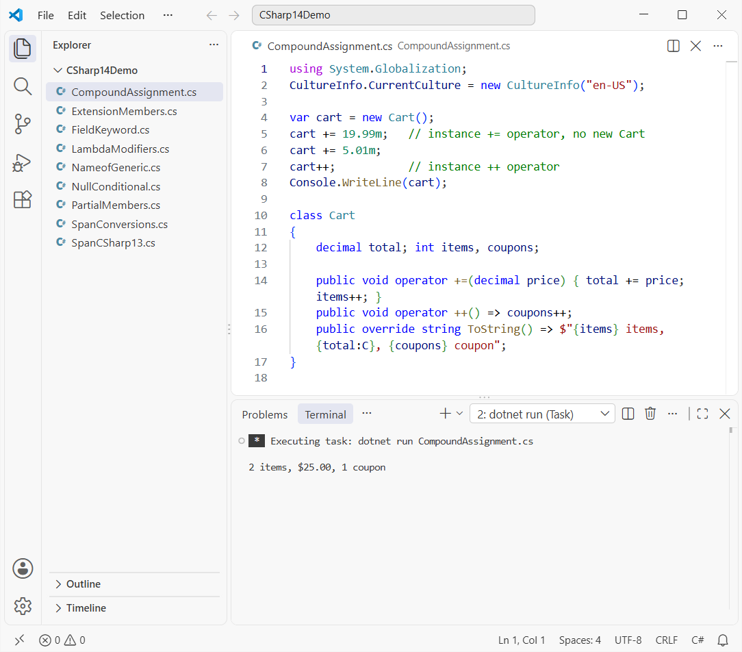Click Ln 1, Col 1 status entry

pyautogui.click(x=522, y=640)
